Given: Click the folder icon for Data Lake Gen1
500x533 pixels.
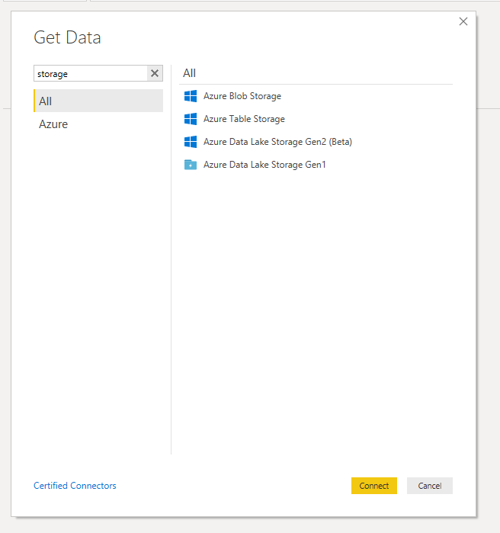Looking at the screenshot, I should pyautogui.click(x=191, y=165).
